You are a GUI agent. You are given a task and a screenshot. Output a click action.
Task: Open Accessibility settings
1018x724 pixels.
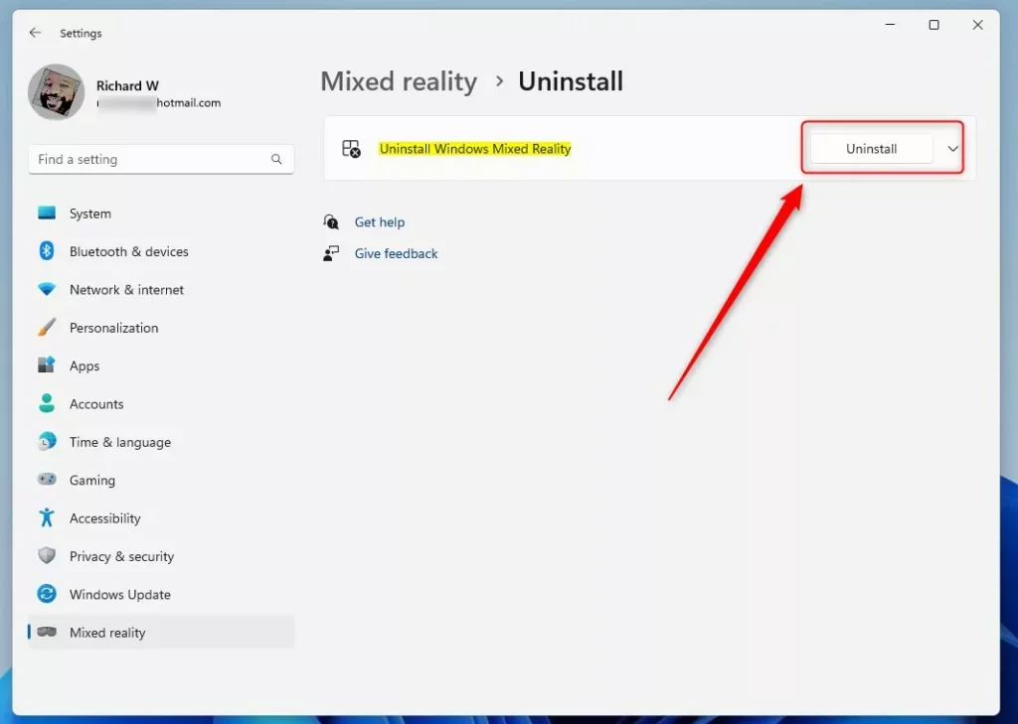(161, 518)
